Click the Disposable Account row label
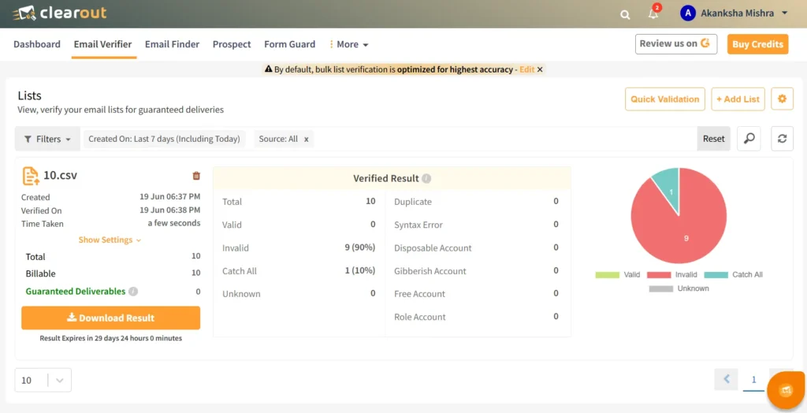Viewport: 807px width, 413px height. 433,247
